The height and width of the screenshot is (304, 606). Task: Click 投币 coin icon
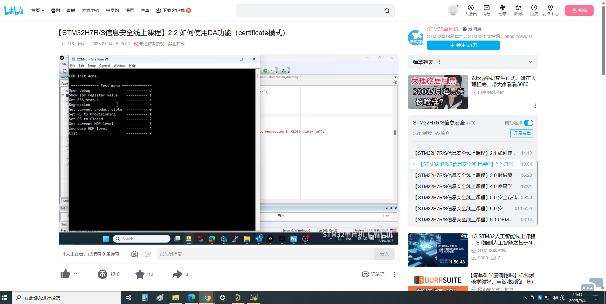point(103,274)
